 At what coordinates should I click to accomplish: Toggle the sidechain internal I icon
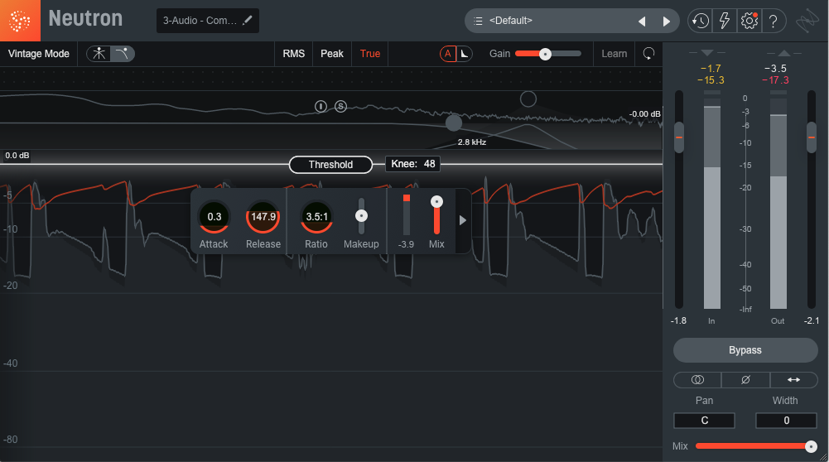coord(321,106)
